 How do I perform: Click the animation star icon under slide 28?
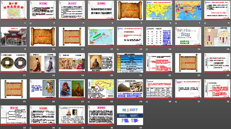click(89, 102)
